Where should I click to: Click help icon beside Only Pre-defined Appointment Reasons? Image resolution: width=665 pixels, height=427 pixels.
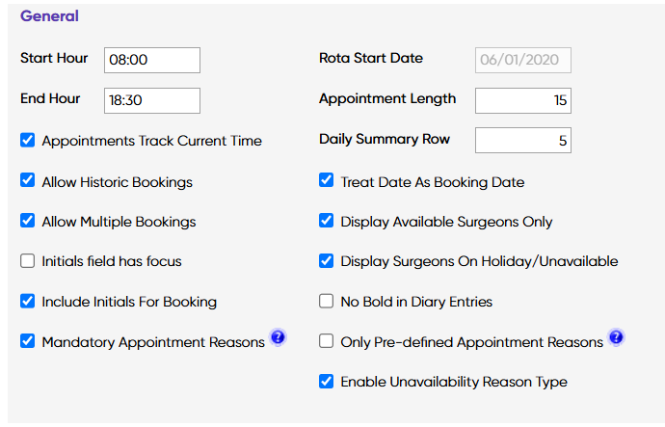616,337
